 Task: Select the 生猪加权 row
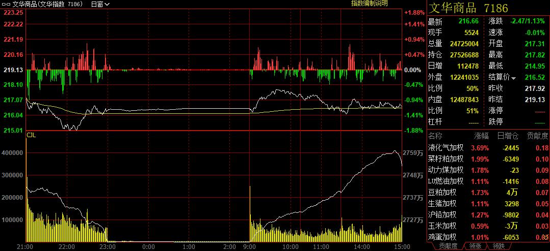(x=488, y=203)
